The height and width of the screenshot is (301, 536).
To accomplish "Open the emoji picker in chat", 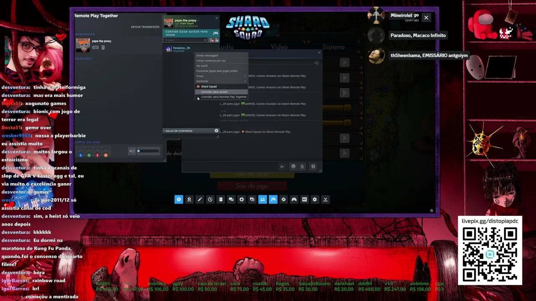I will (x=293, y=166).
